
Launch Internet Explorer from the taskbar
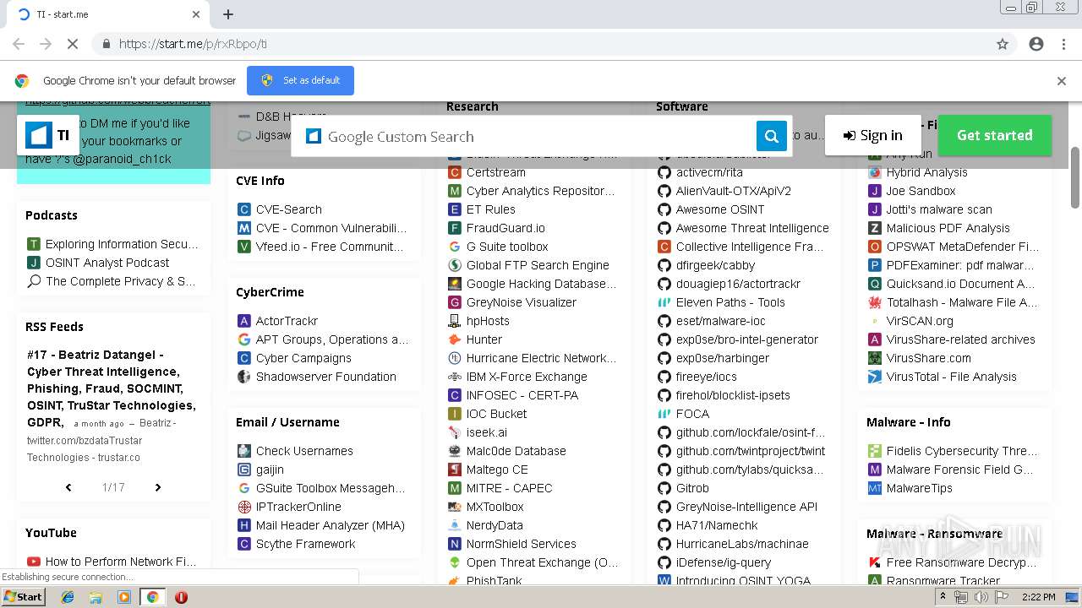[x=68, y=596]
